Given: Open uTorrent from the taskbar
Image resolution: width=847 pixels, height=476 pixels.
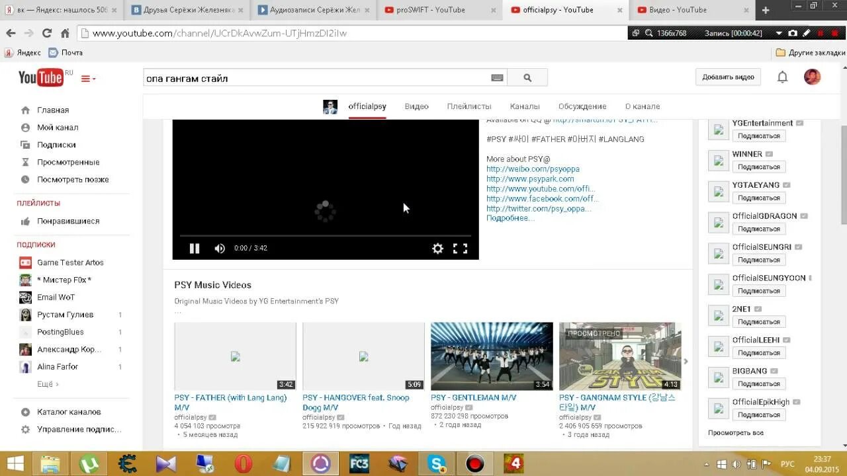Looking at the screenshot, I should pyautogui.click(x=89, y=464).
